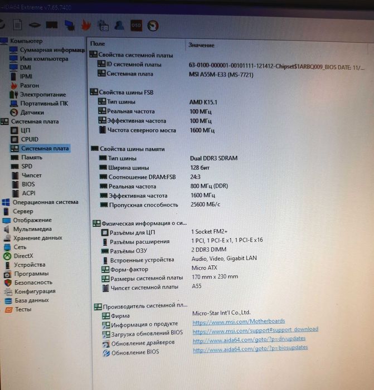Expand the DirectX category

23,256
